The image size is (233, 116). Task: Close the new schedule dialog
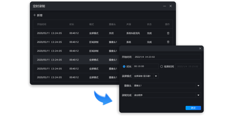[200, 48]
